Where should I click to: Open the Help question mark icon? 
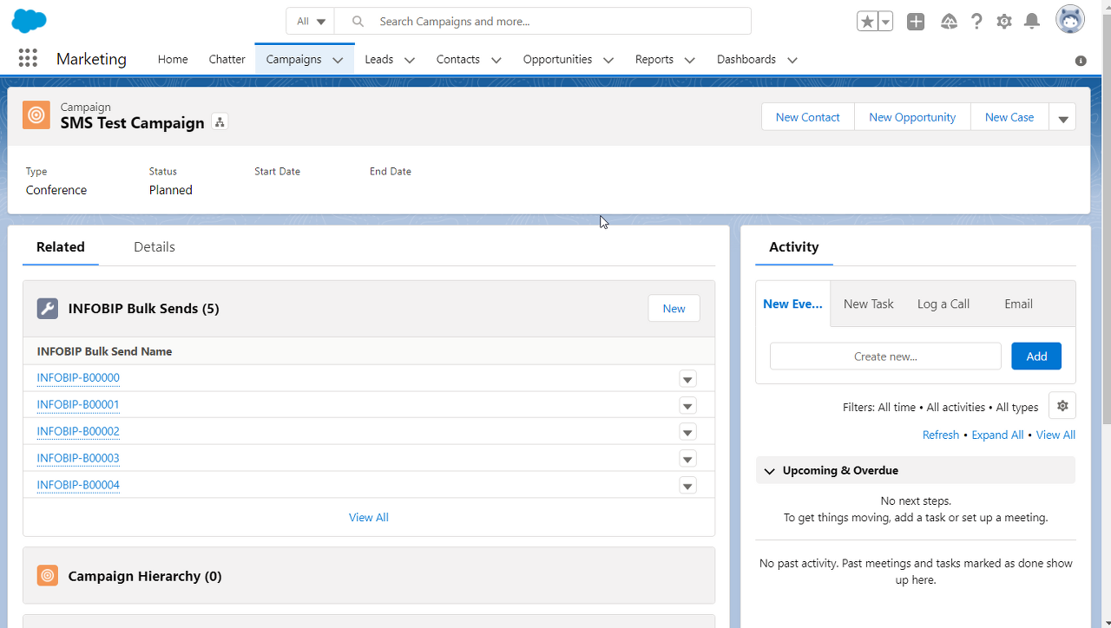coord(976,22)
